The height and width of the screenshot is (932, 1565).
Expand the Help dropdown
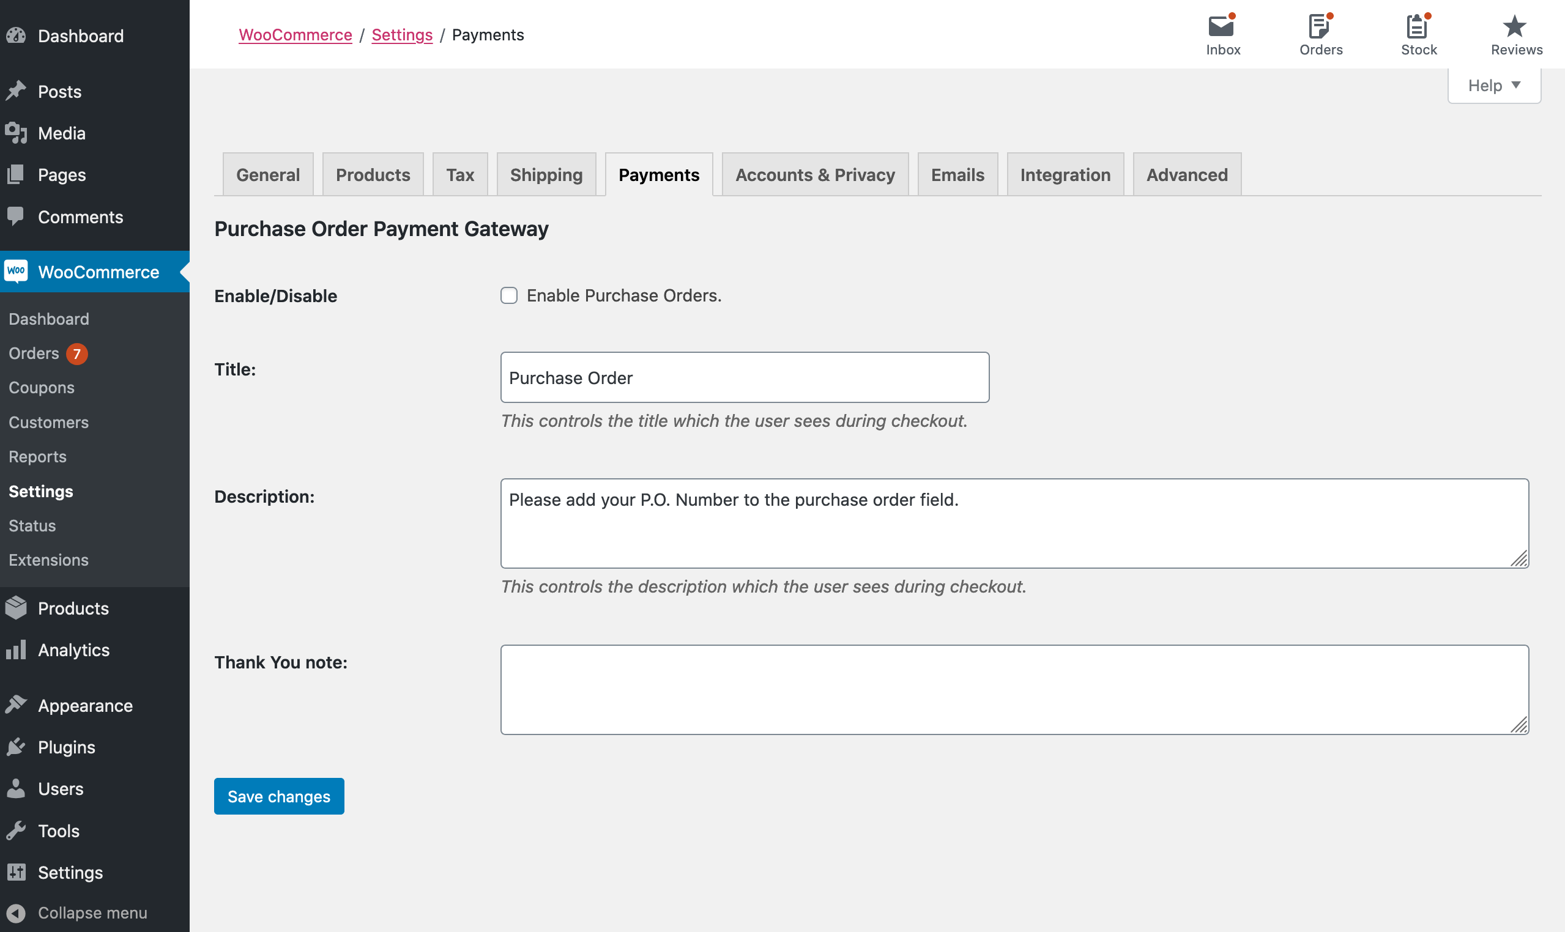click(1493, 85)
